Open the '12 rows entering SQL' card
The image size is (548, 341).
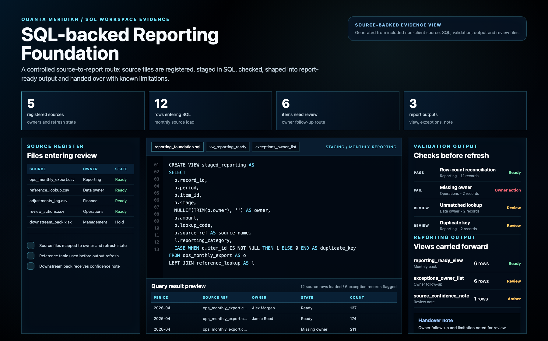[210, 111]
